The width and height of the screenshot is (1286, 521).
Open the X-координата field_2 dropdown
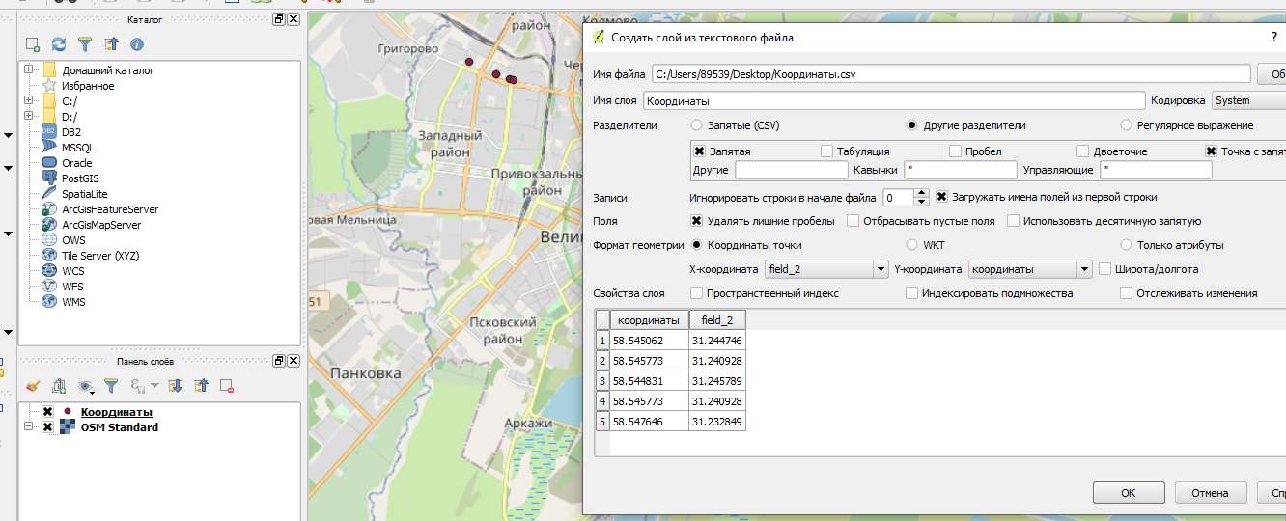(x=825, y=269)
